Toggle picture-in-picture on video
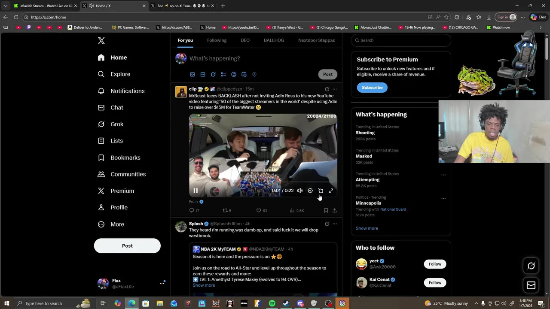This screenshot has width=550, height=309. [321, 191]
